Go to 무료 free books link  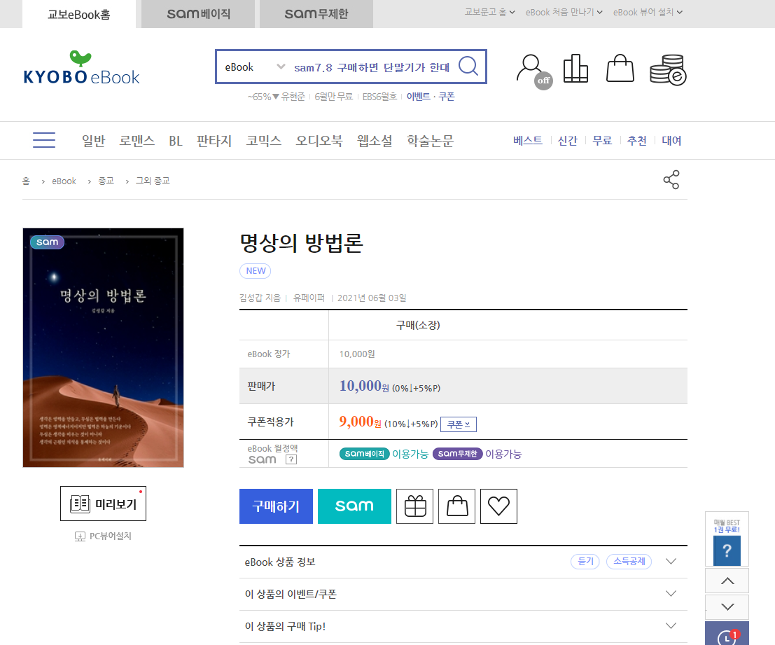pos(602,140)
